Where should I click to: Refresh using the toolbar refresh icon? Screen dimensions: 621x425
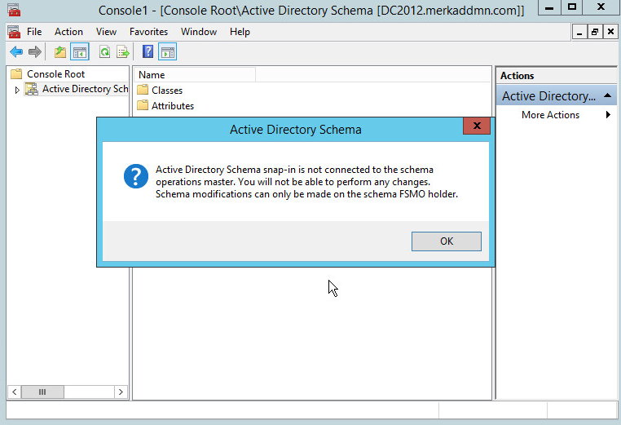[104, 52]
